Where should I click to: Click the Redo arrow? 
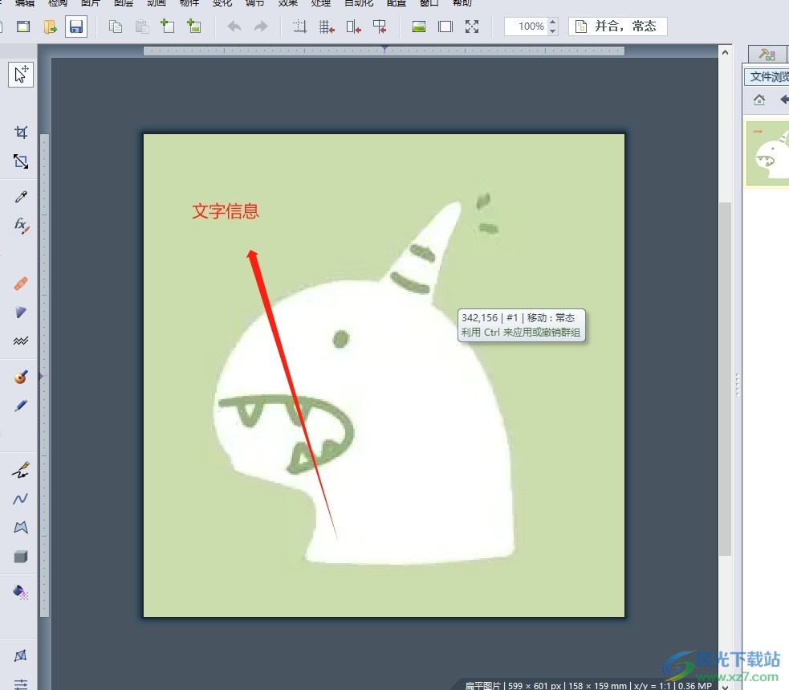(261, 27)
